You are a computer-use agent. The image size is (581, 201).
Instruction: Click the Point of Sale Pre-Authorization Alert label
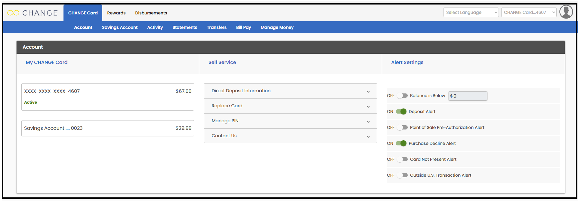[447, 127]
